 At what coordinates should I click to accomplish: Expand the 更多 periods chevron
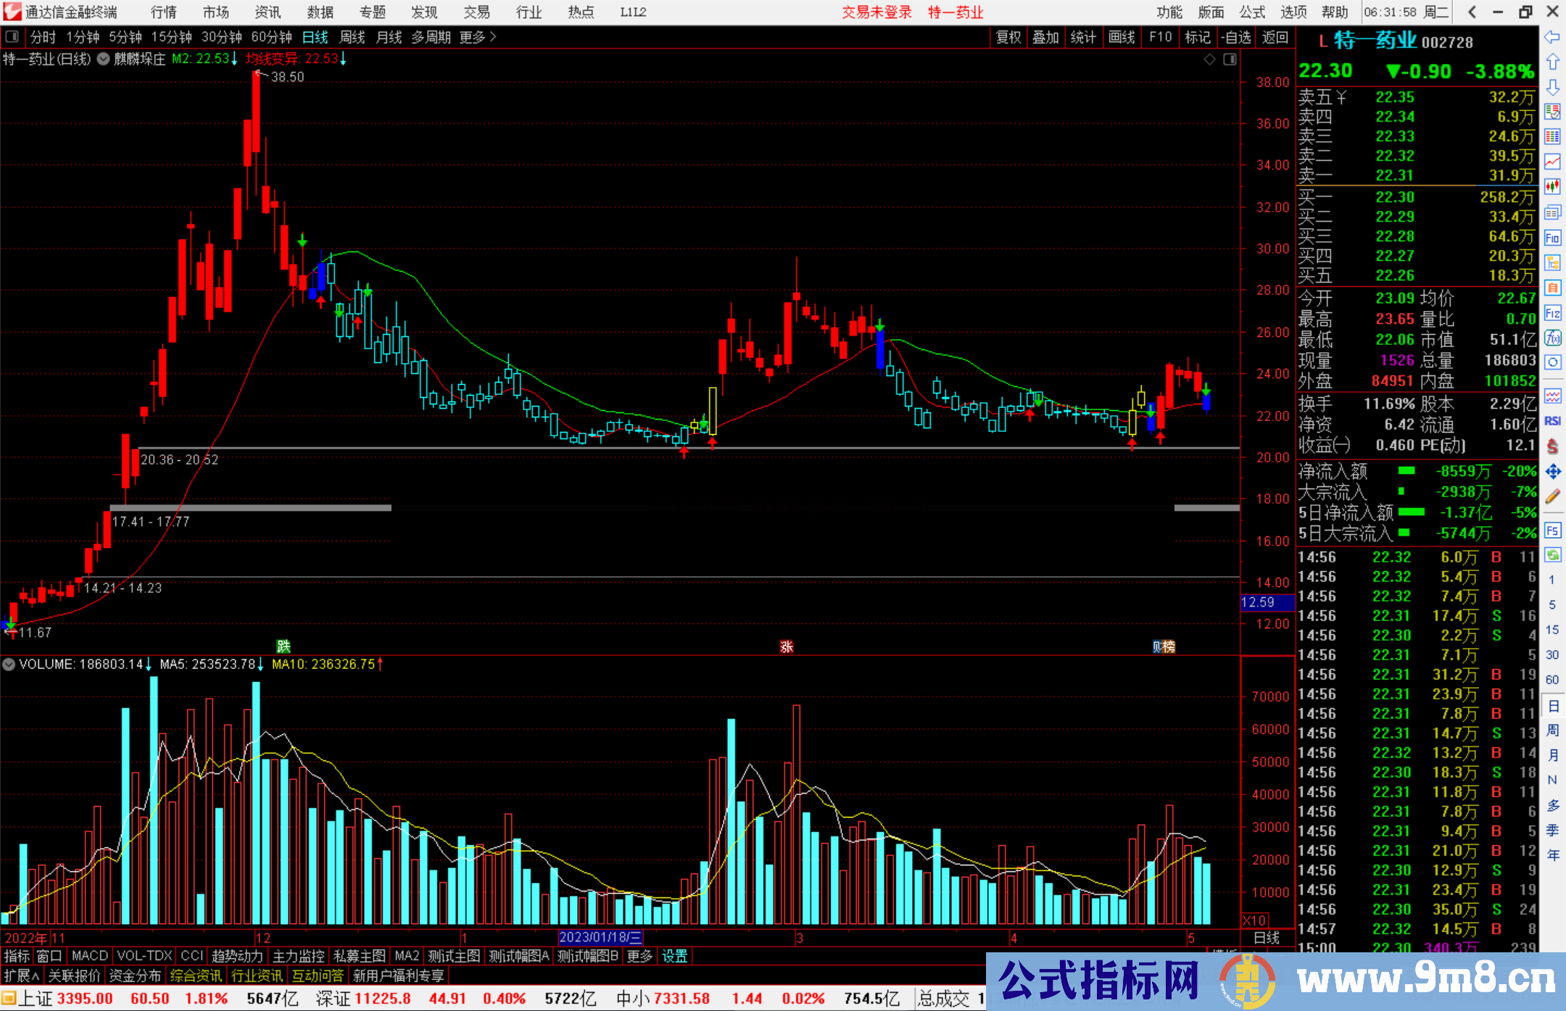coord(493,37)
